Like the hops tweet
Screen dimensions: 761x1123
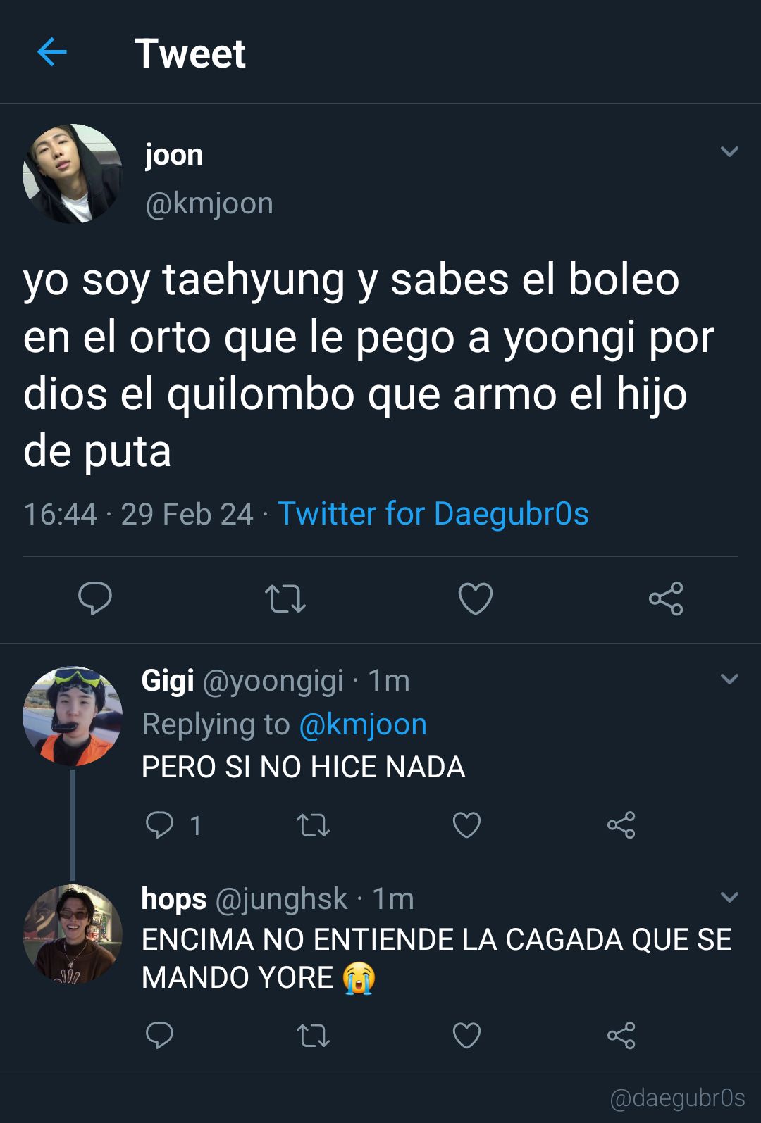coord(466,1035)
